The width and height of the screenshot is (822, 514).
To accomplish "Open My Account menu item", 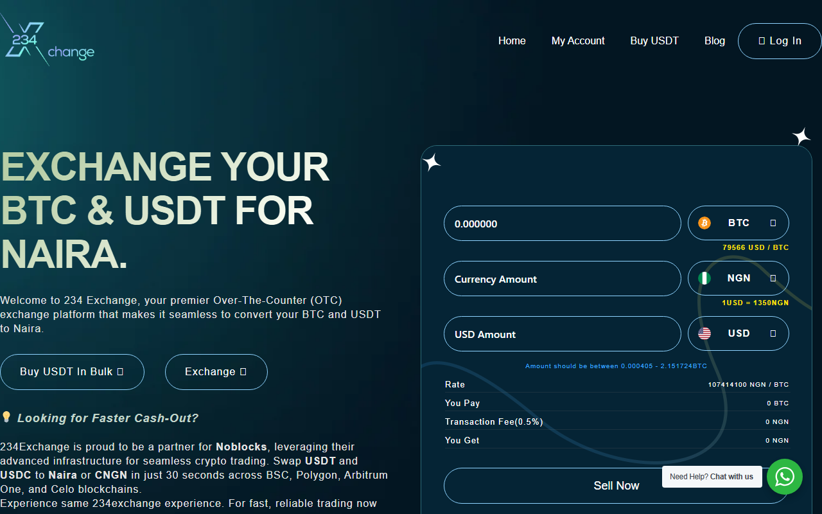I will pos(578,40).
